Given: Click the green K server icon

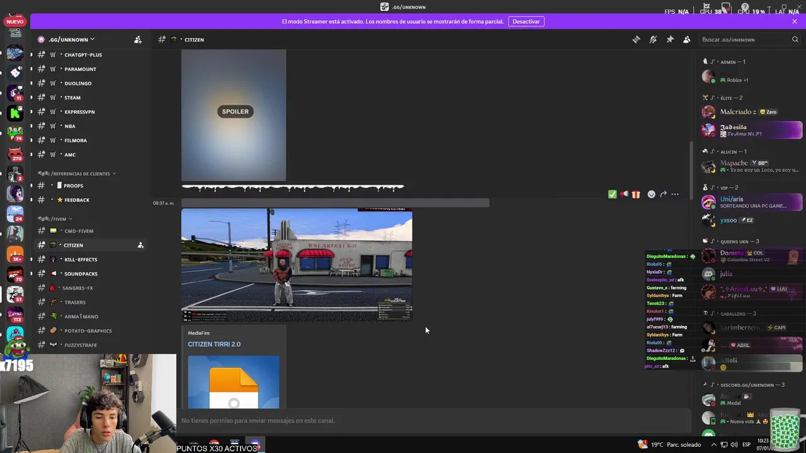Looking at the screenshot, I should tap(15, 113).
